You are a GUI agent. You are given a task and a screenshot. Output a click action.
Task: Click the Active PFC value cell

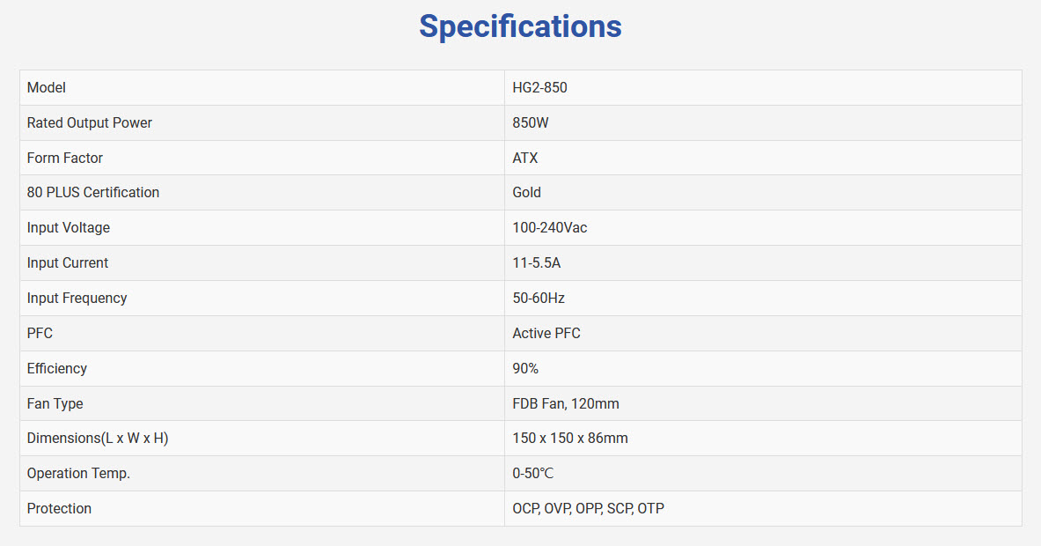pos(546,334)
